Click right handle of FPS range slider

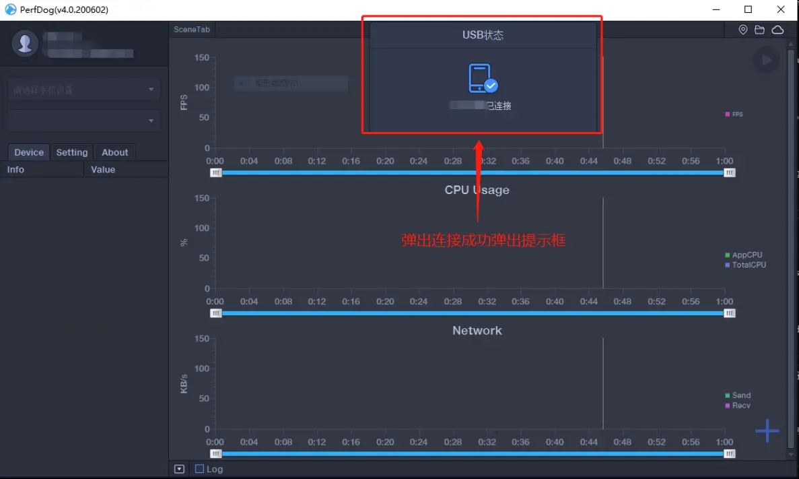[729, 173]
